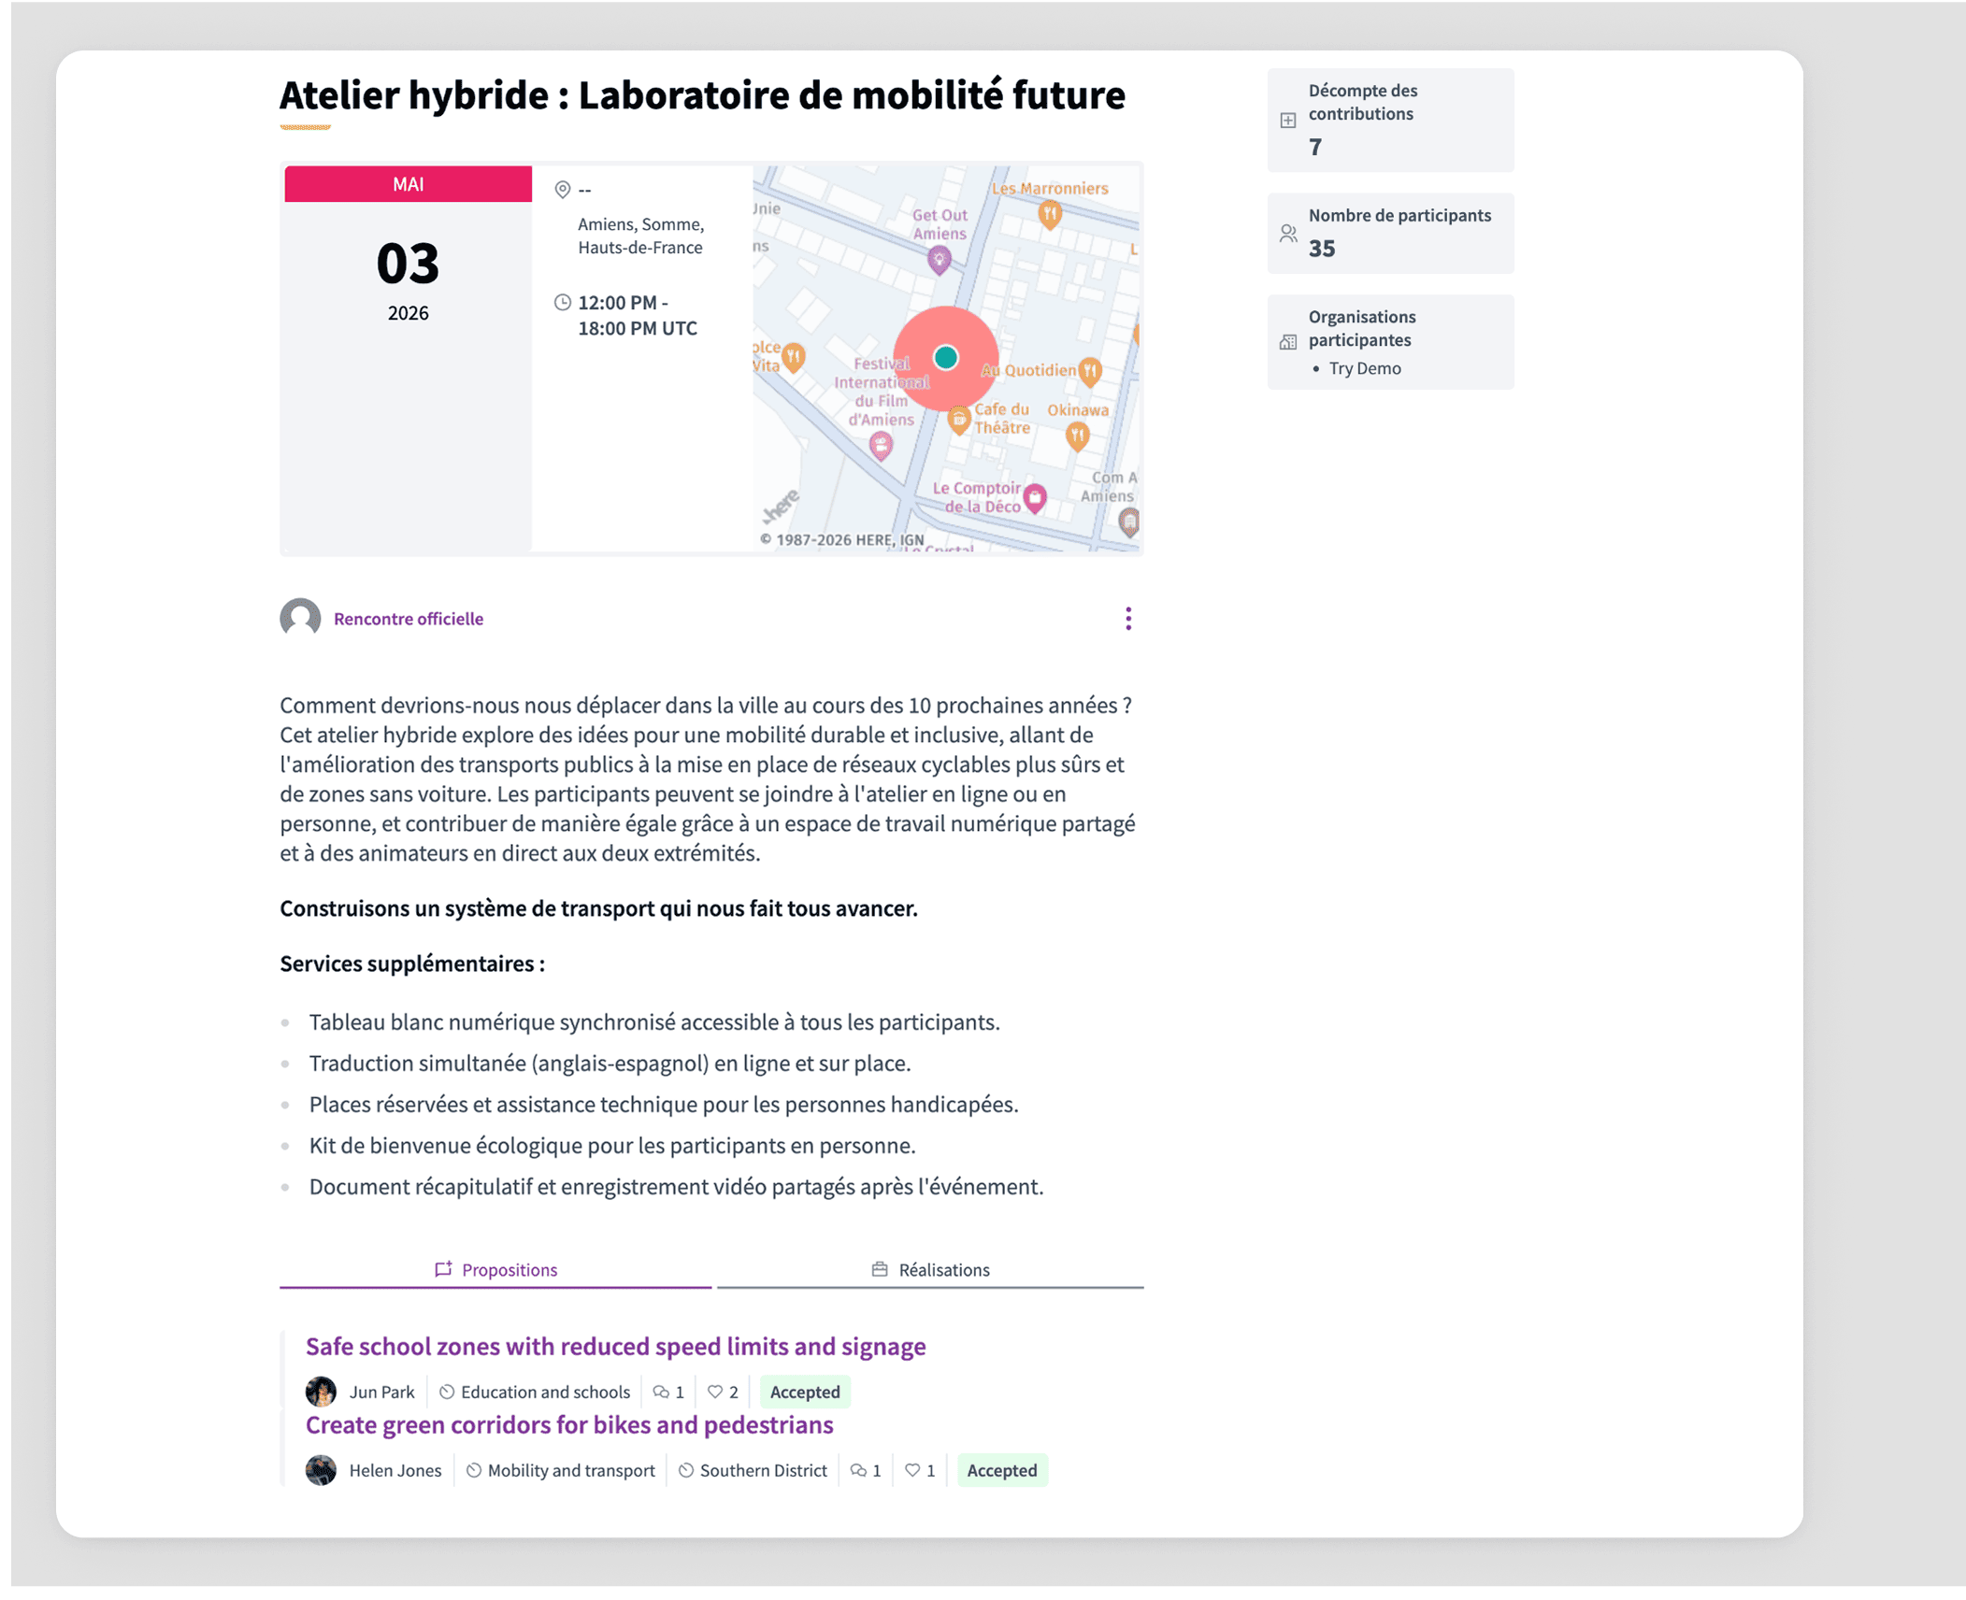
Task: Click Accepted badge on Safe school zones
Action: [x=805, y=1393]
